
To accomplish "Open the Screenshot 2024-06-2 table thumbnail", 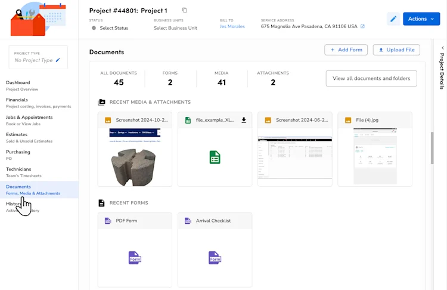I will coord(295,158).
